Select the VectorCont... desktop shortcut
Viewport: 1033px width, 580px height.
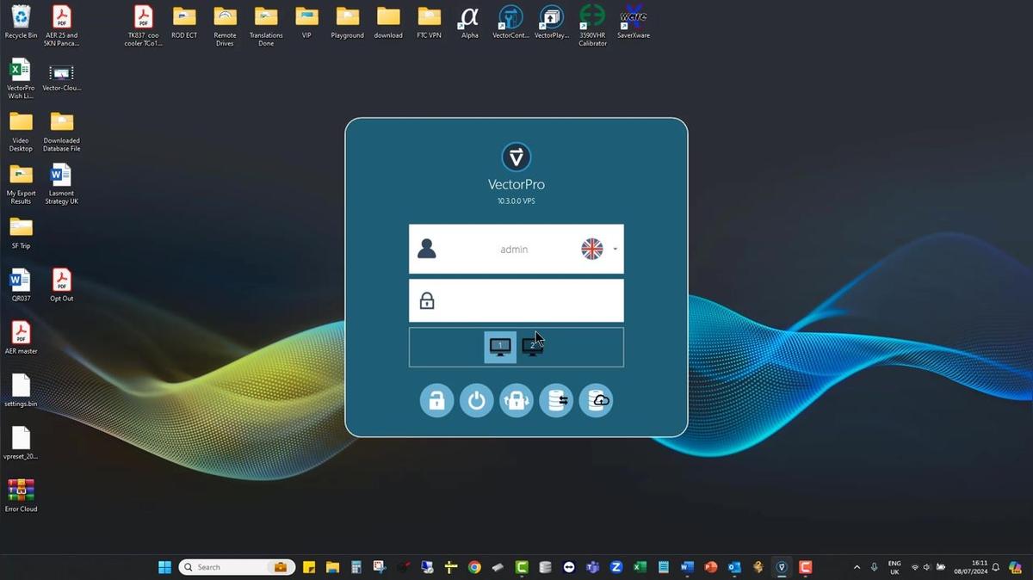coord(510,23)
